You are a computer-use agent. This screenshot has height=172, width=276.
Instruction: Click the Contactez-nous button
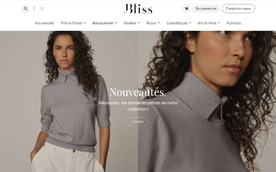point(238,9)
